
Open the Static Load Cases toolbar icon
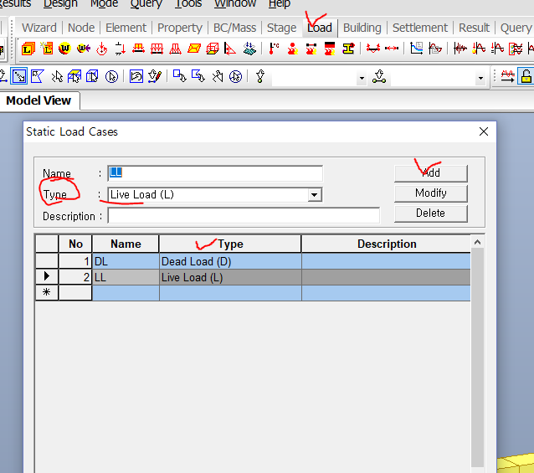pyautogui.click(x=28, y=49)
